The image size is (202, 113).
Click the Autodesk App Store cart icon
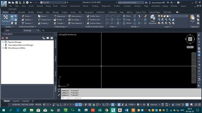[x=168, y=3]
